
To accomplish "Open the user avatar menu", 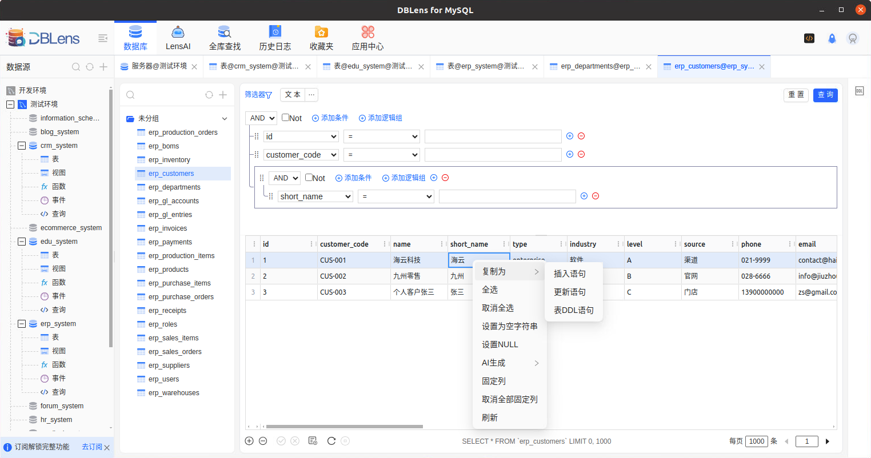I will click(x=853, y=38).
